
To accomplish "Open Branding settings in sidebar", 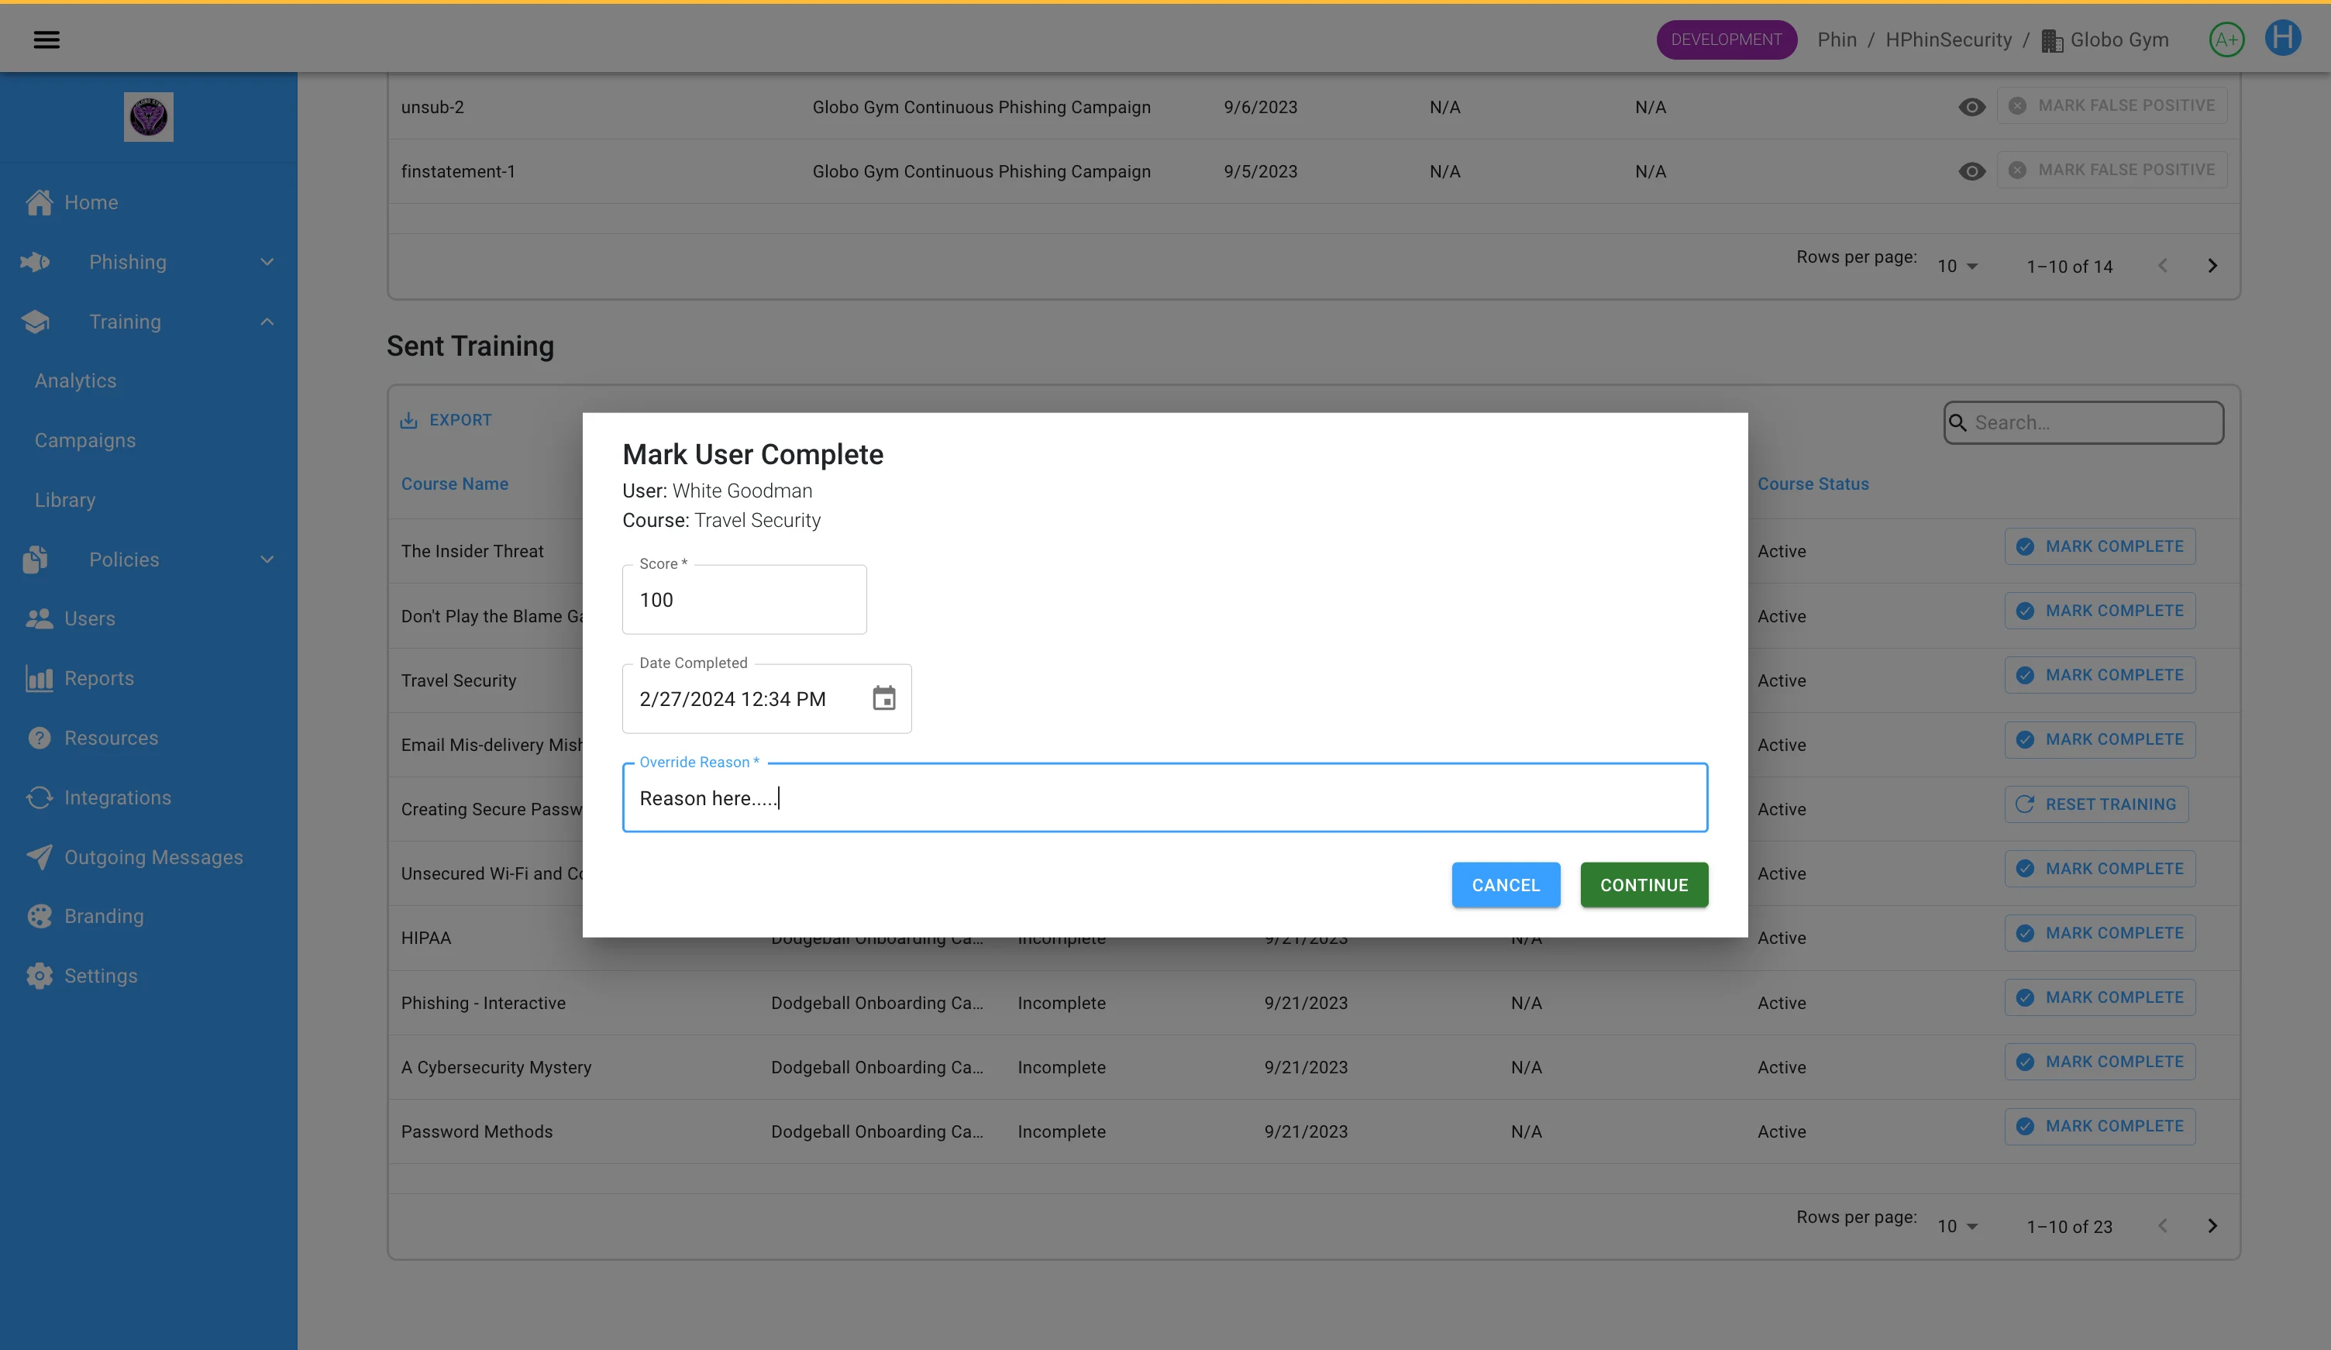I will [104, 916].
